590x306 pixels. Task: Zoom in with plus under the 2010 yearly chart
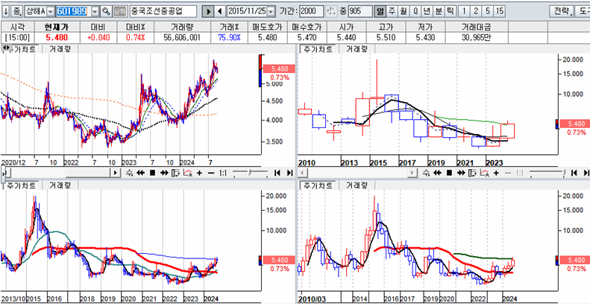coord(496,173)
